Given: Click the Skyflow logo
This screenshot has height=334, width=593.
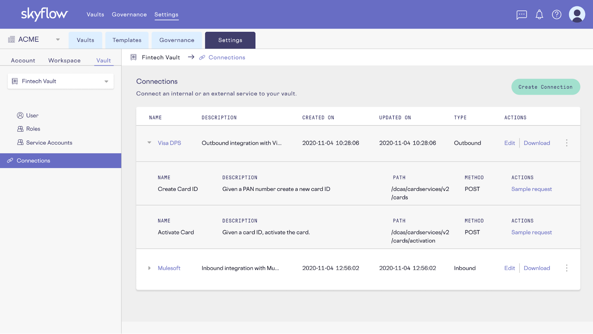Looking at the screenshot, I should point(44,14).
